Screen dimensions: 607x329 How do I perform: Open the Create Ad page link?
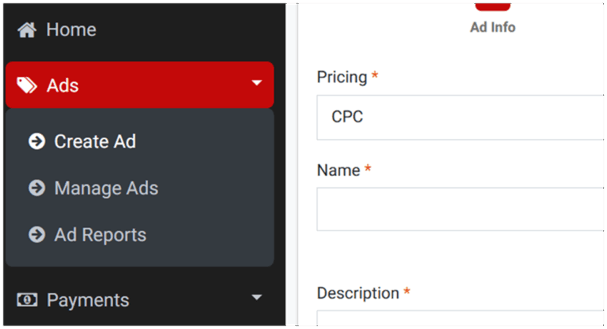click(x=95, y=142)
